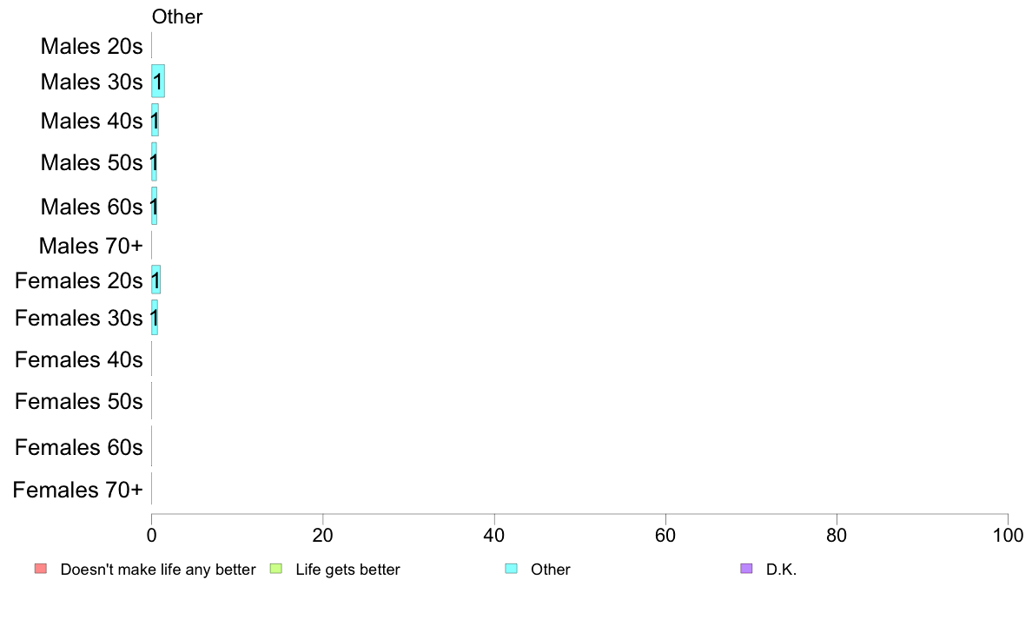Select the 'Males 70+' row label
The image size is (1032, 639).
91,246
